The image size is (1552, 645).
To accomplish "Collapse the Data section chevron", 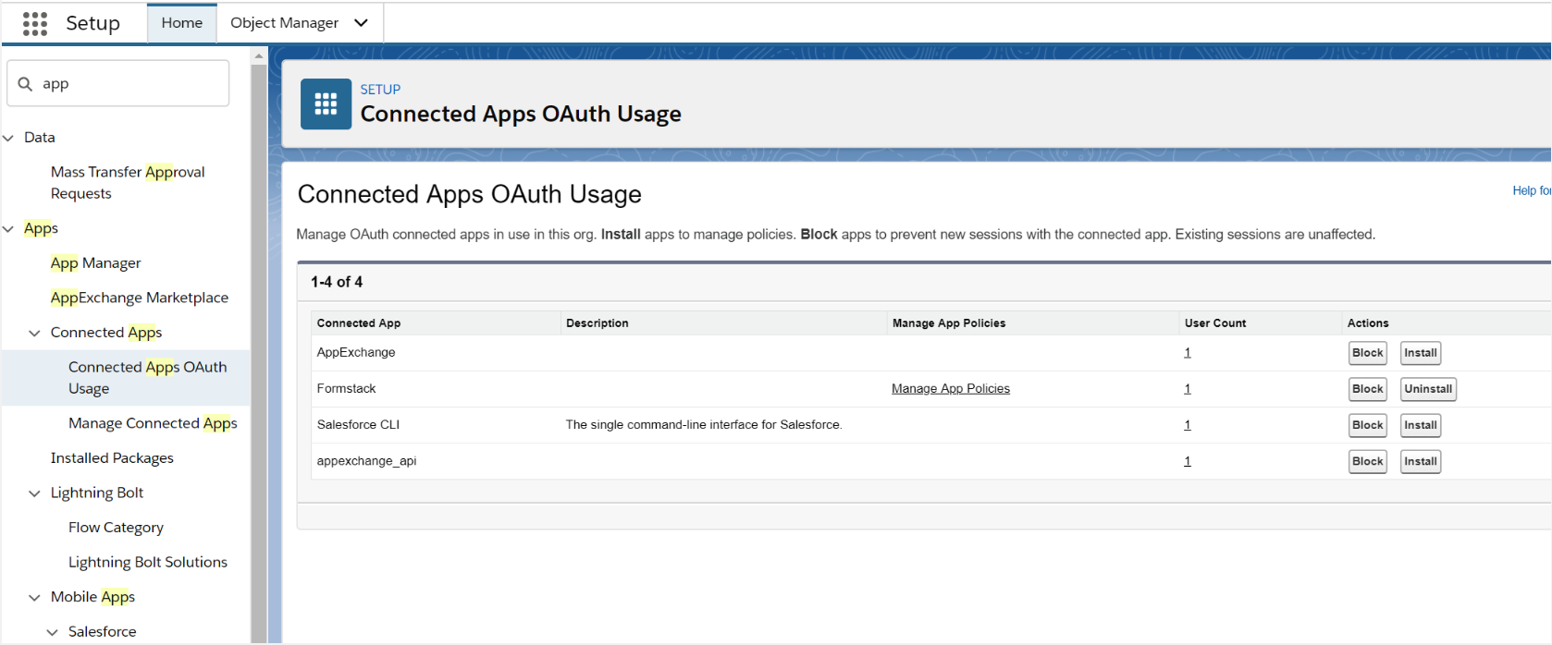I will pos(8,138).
